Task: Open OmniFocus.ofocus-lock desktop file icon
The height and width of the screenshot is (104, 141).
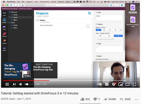Action: (x=133, y=22)
